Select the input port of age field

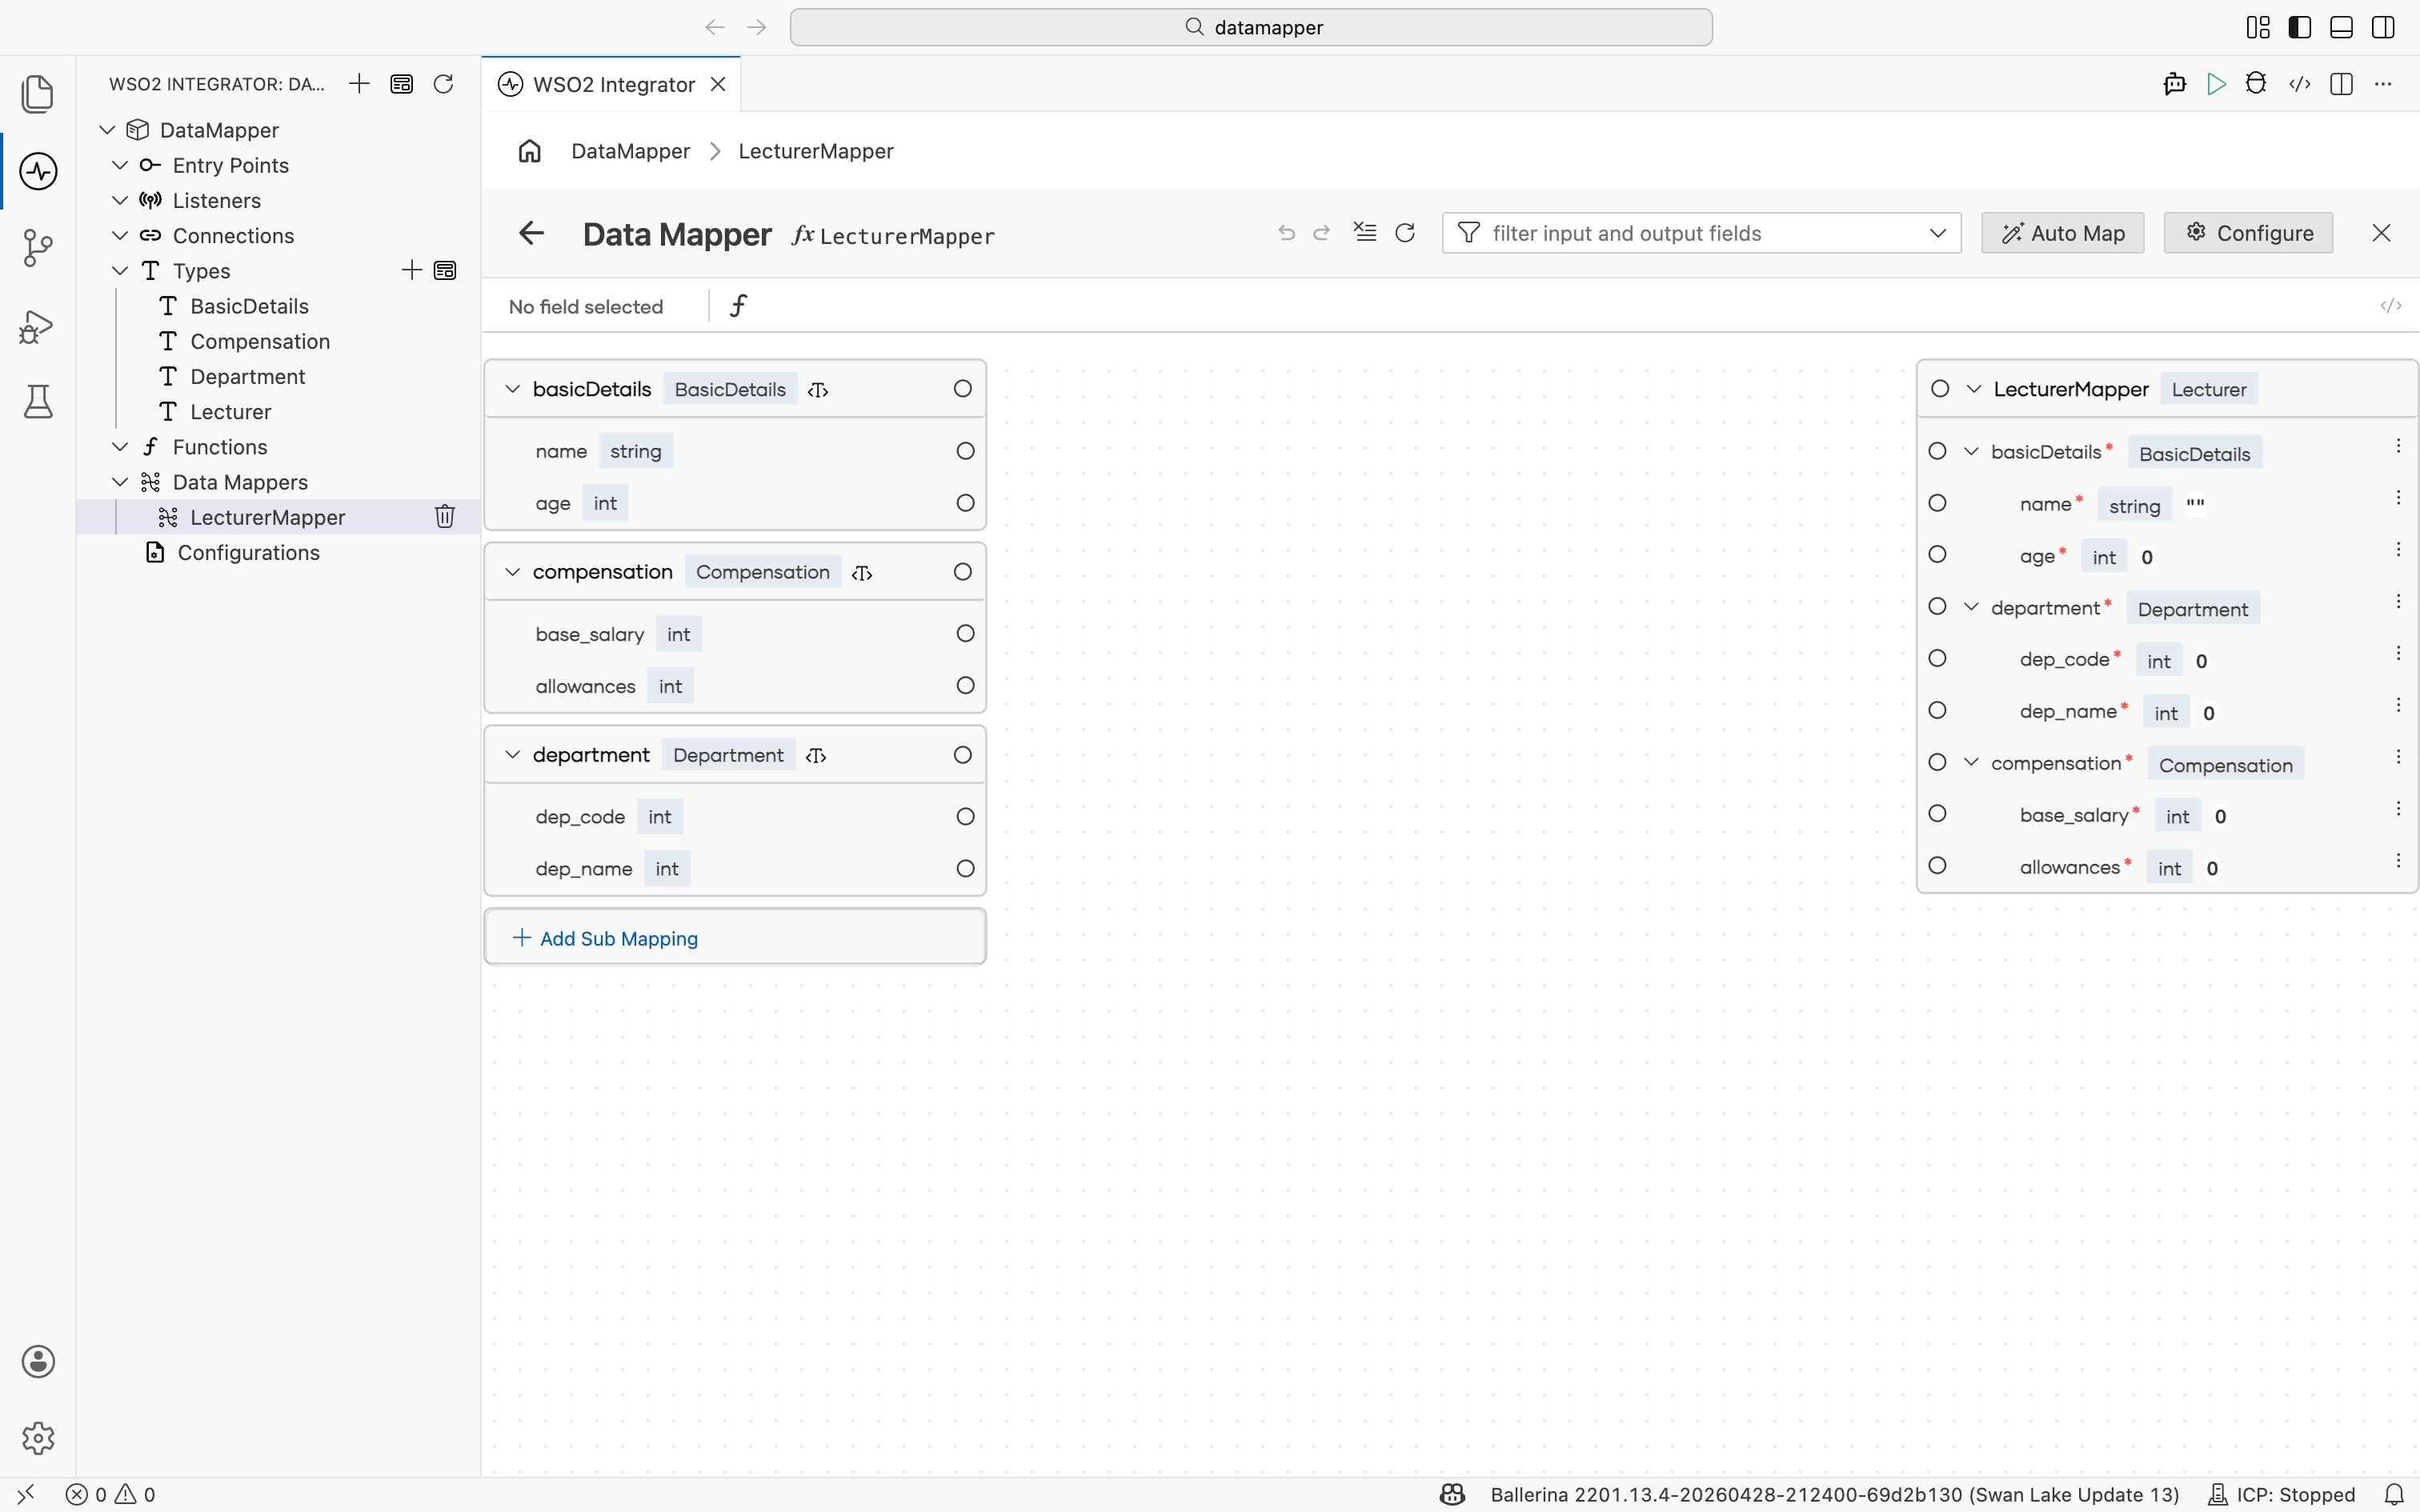(x=965, y=503)
